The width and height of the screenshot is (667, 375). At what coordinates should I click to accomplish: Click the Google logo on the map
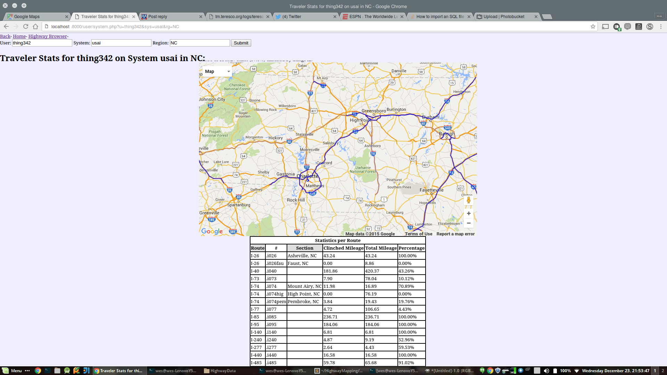click(x=212, y=231)
